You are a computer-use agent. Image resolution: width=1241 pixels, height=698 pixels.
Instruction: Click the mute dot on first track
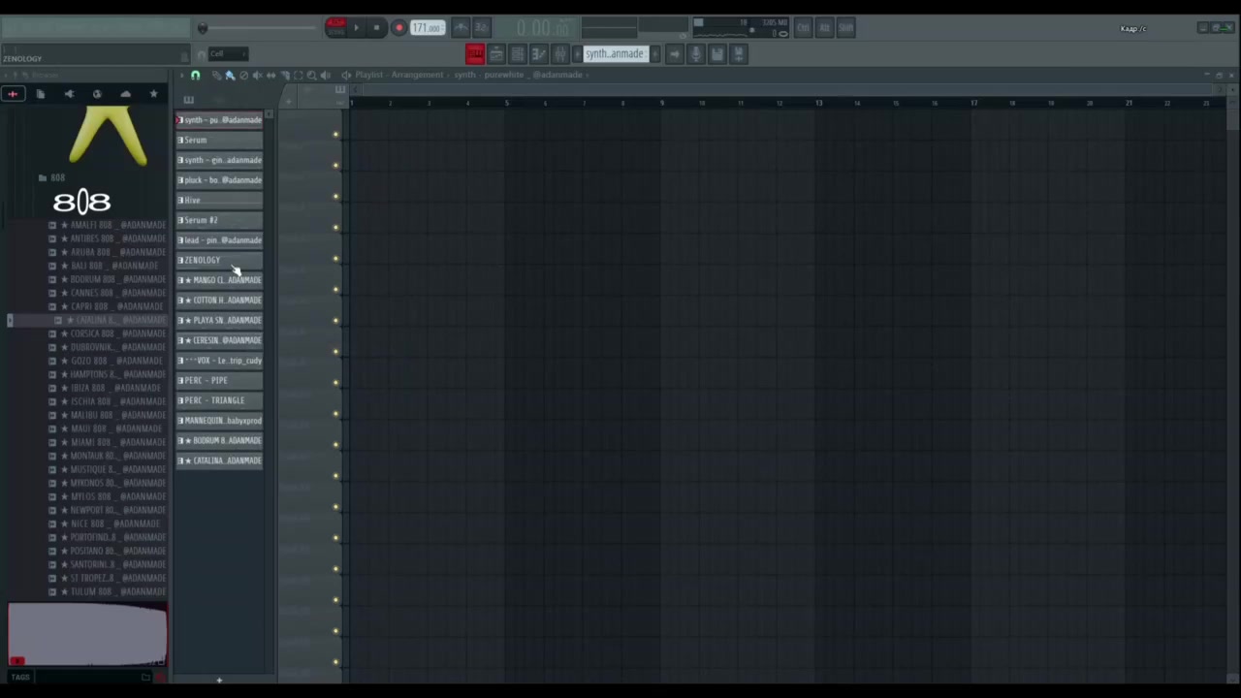335,135
